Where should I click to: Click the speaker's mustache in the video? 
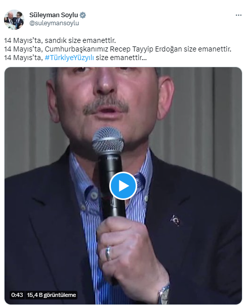click(106, 106)
